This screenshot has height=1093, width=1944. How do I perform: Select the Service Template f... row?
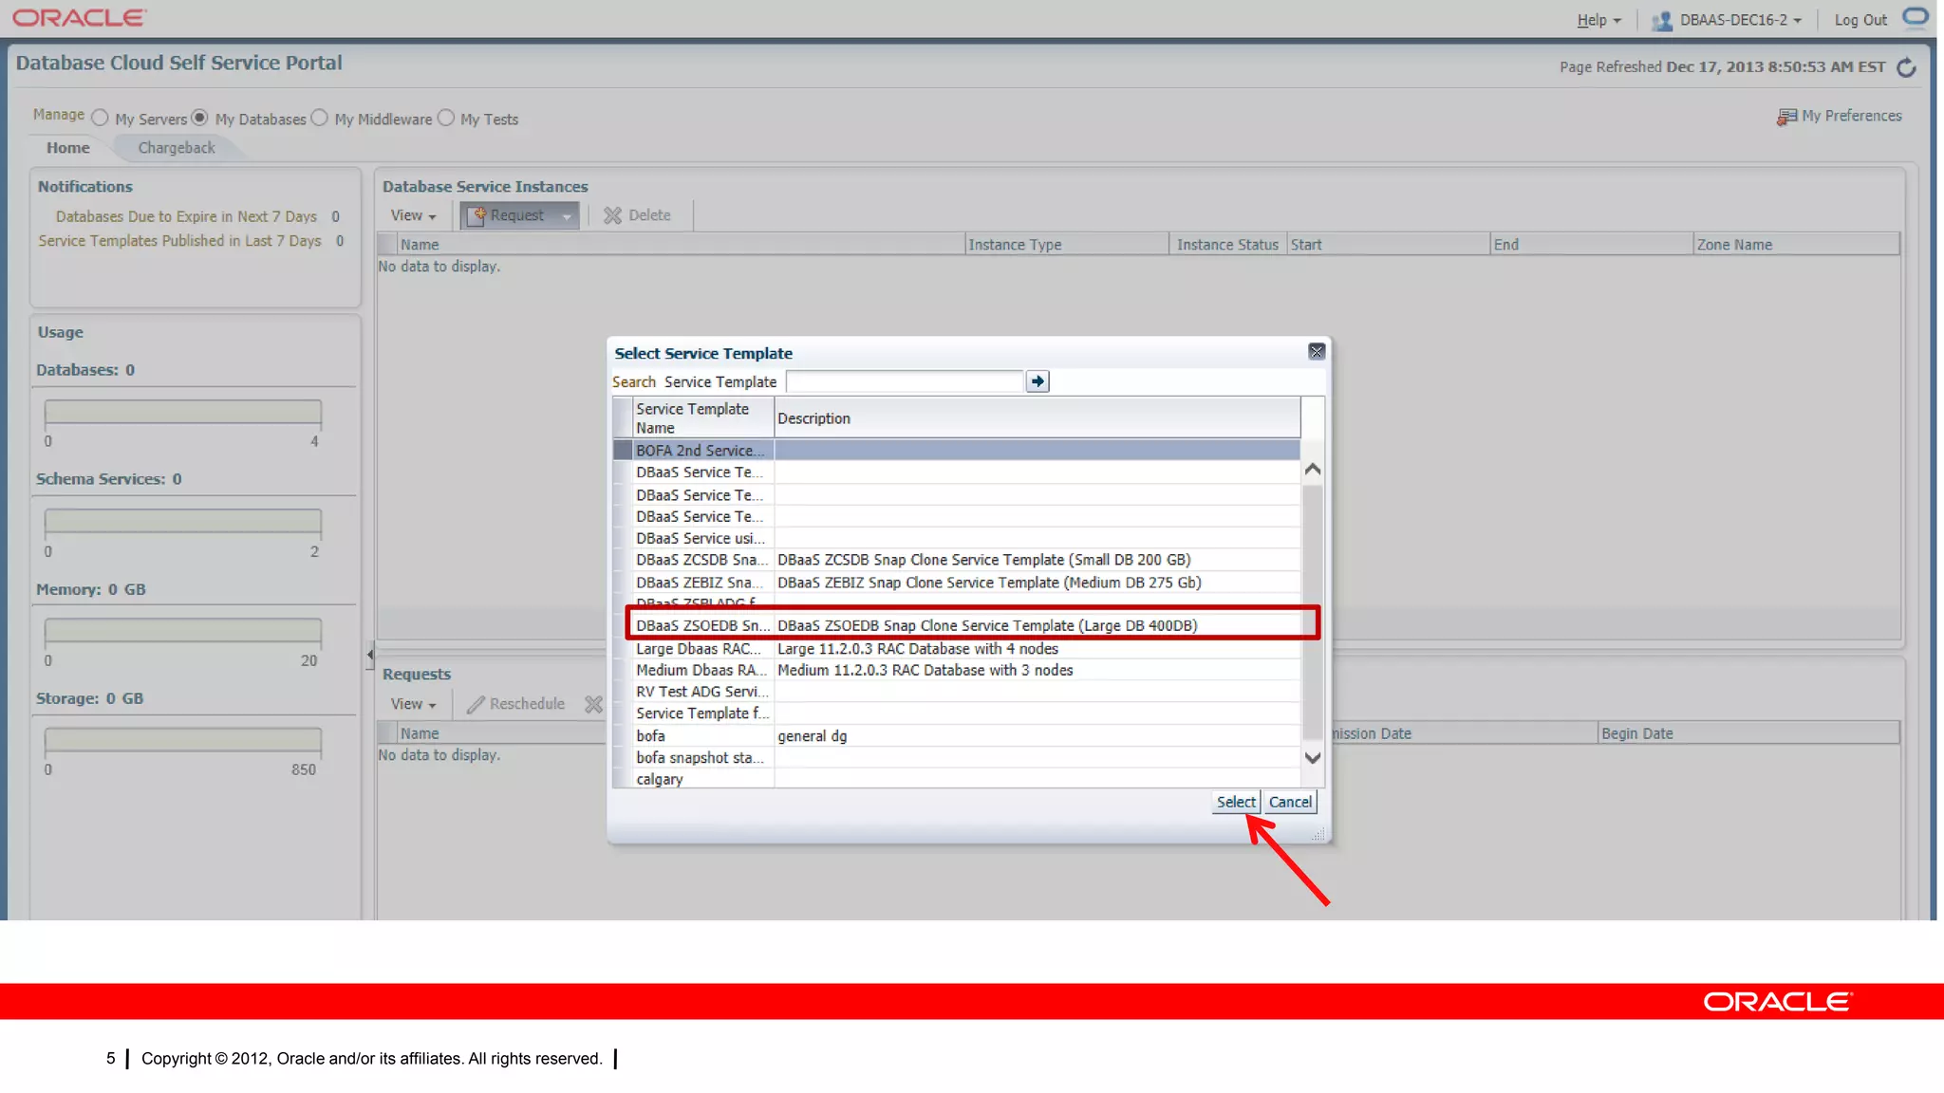point(957,713)
